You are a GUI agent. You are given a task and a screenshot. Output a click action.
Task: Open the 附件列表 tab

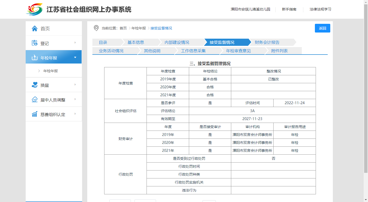pyautogui.click(x=279, y=51)
